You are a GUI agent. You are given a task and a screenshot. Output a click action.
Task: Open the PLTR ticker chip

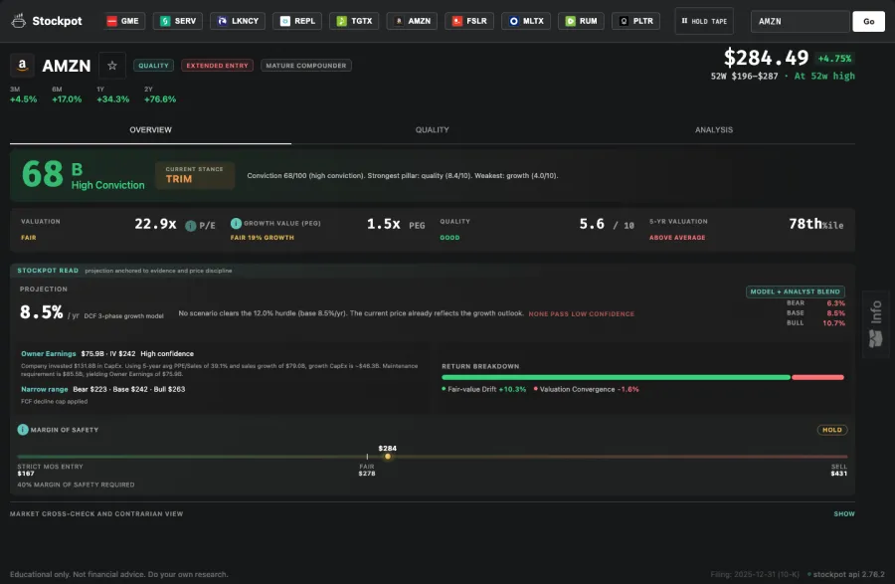pyautogui.click(x=635, y=21)
